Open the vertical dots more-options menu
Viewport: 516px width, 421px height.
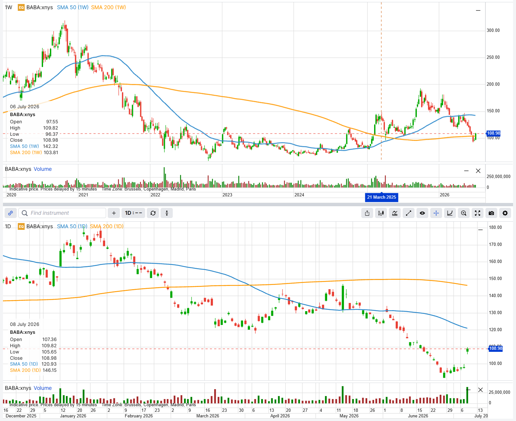pyautogui.click(x=167, y=213)
